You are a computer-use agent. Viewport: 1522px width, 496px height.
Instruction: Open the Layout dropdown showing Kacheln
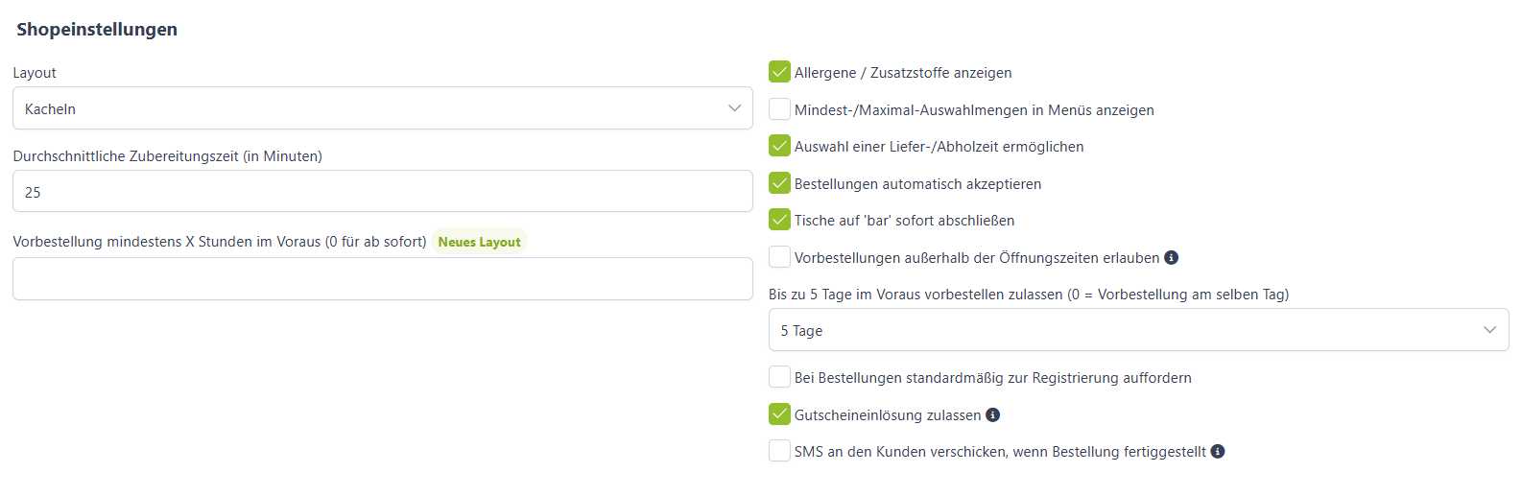(383, 108)
